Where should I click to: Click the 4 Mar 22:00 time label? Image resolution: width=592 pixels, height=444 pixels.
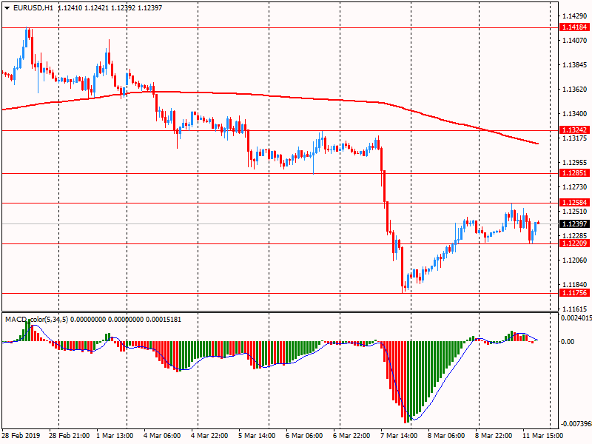point(209,435)
